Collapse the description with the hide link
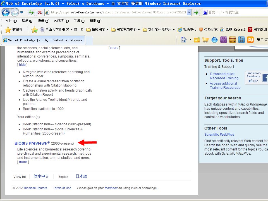 (22, 64)
